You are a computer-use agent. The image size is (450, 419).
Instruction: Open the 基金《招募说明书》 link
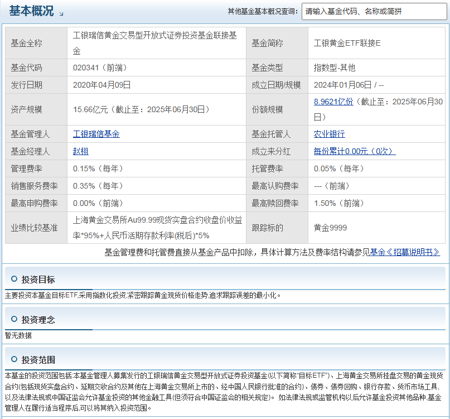(x=405, y=252)
